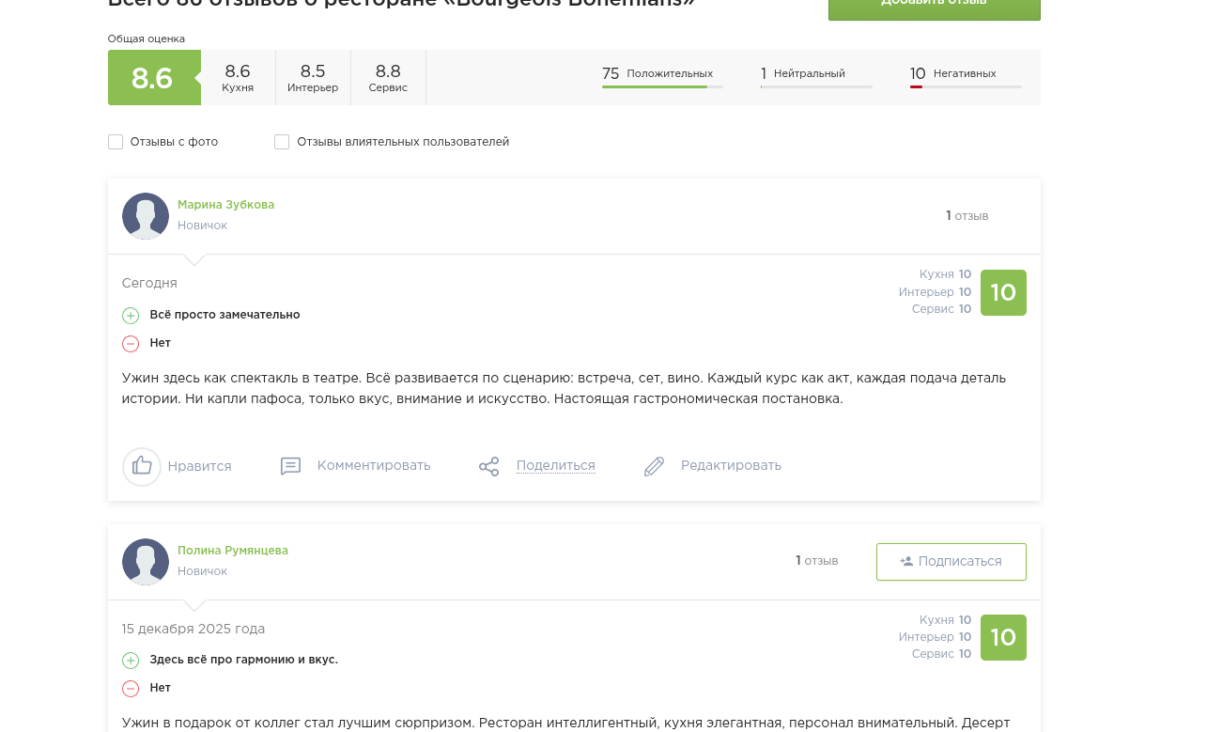Tick 'Отзывы влиятельных пользователей' checkbox
The width and height of the screenshot is (1222, 732).
click(282, 142)
